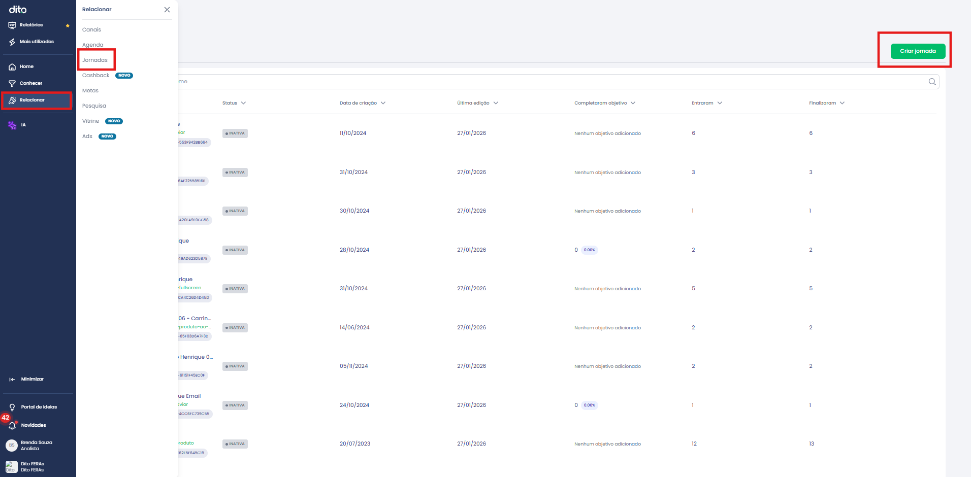971x477 pixels.
Task: Click creation date 20/07/2023
Action: pos(355,444)
